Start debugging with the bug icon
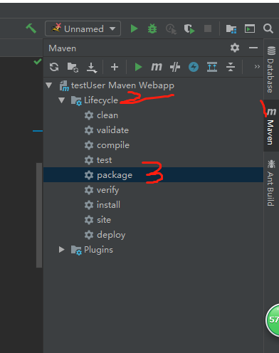 (152, 28)
